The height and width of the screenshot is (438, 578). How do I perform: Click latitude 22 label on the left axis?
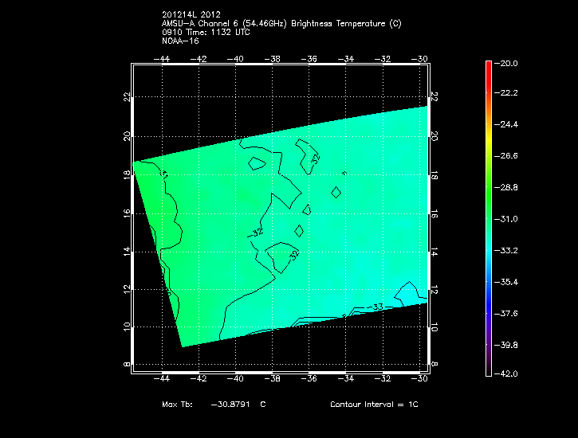125,96
